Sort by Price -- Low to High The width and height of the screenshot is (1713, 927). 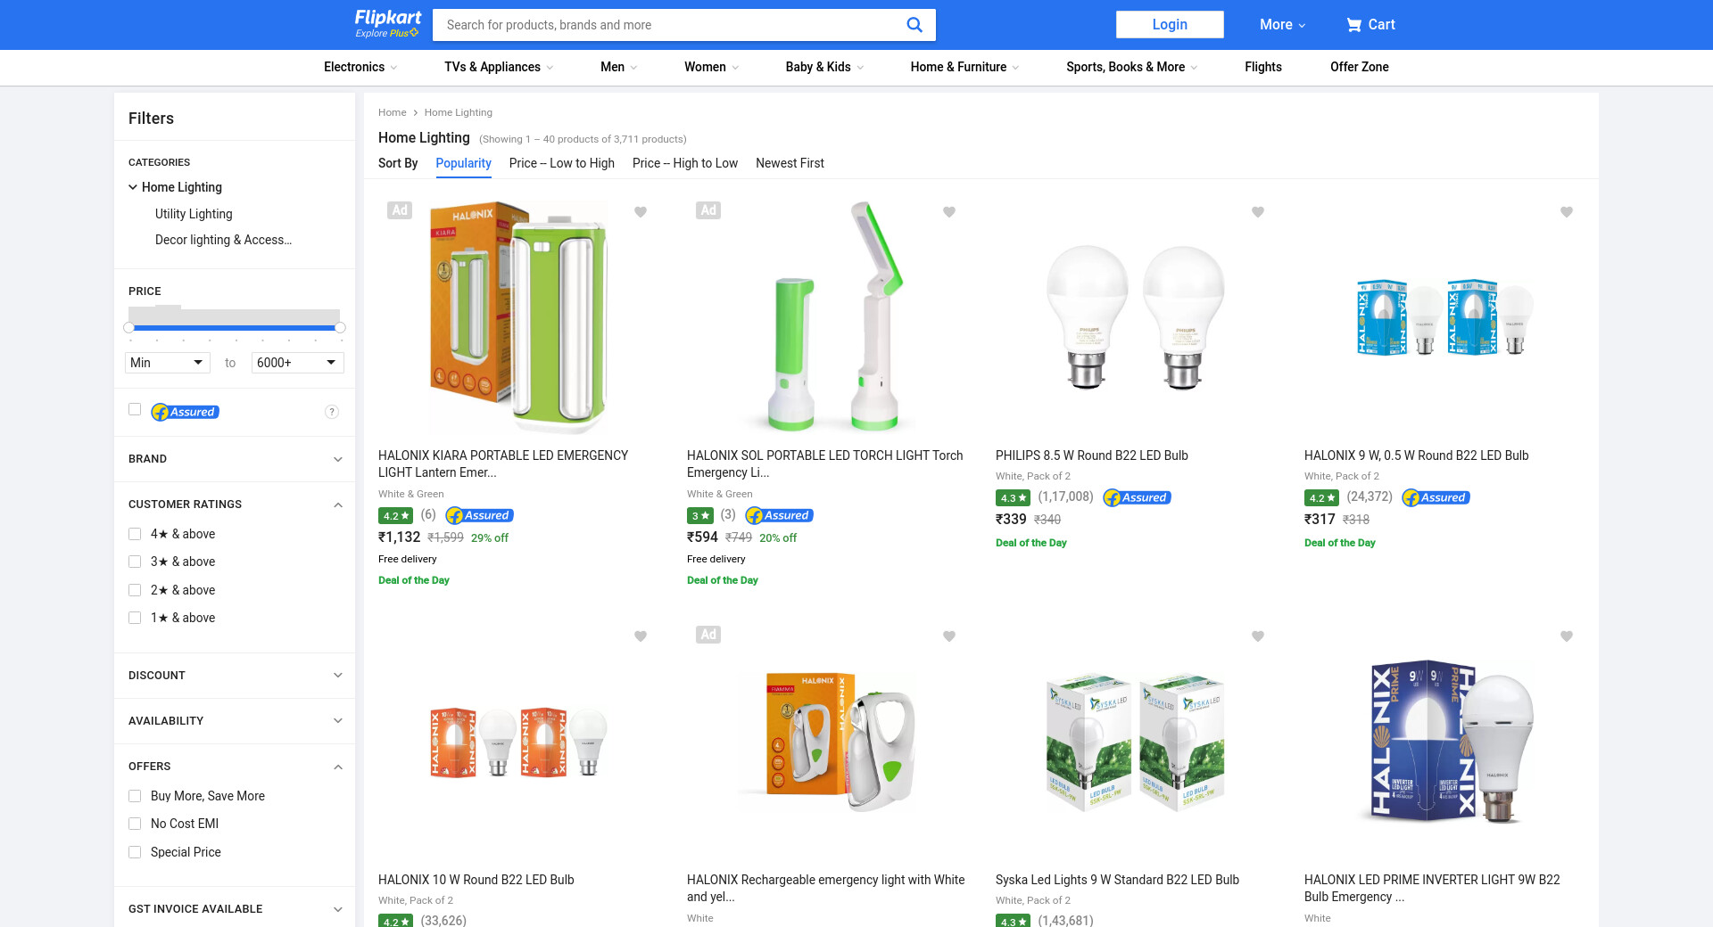tap(561, 163)
